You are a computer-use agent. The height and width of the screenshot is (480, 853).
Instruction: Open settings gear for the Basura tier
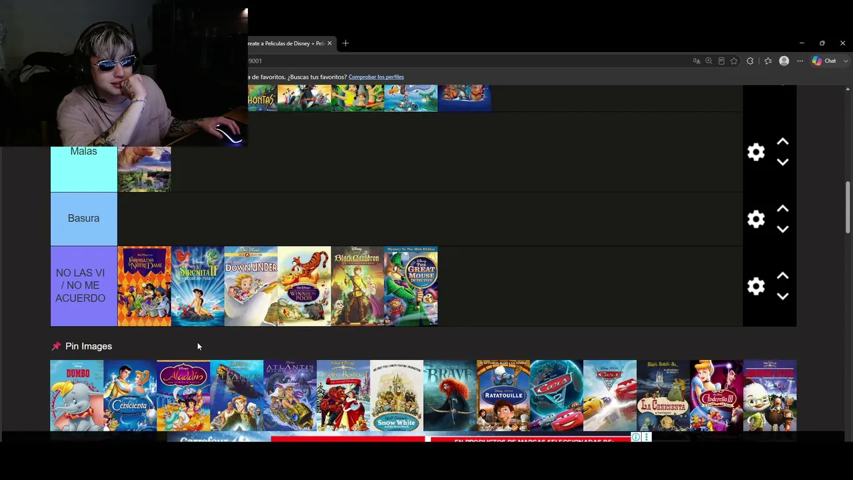(756, 219)
